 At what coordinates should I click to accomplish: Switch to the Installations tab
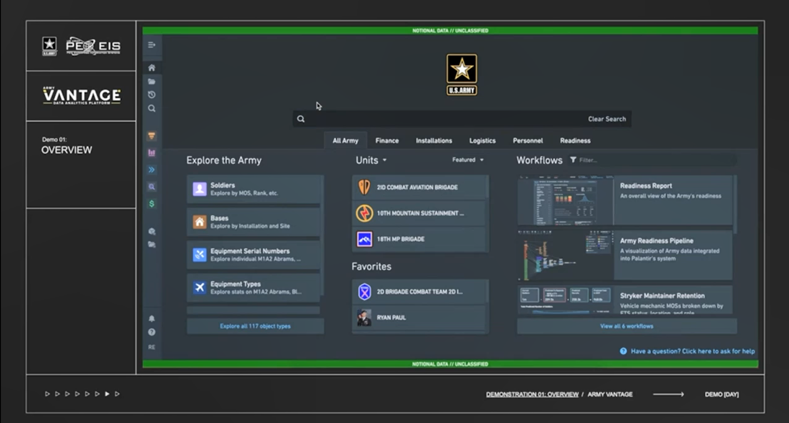(434, 141)
